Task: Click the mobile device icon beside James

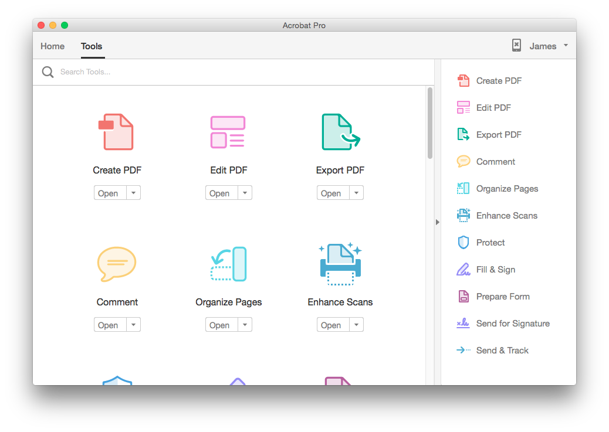Action: (516, 45)
